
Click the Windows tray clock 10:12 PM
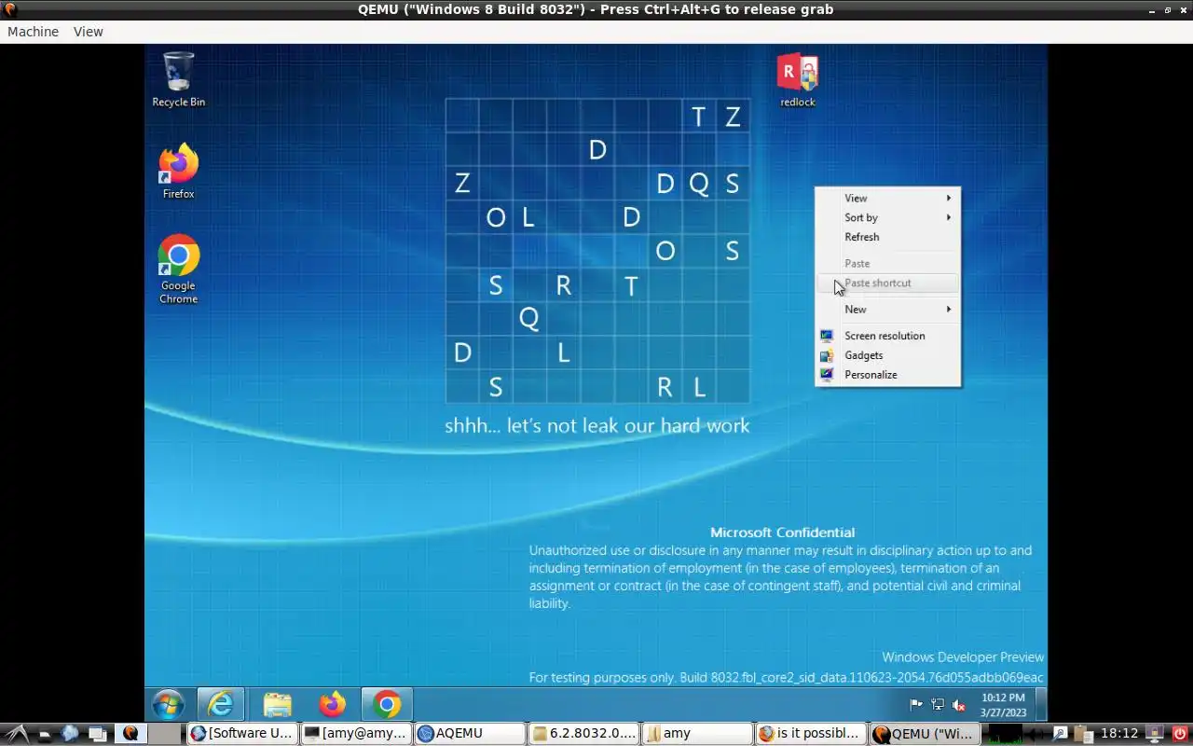(1003, 705)
